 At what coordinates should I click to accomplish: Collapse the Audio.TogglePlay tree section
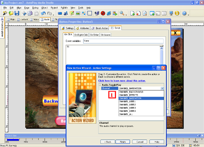click(100, 85)
